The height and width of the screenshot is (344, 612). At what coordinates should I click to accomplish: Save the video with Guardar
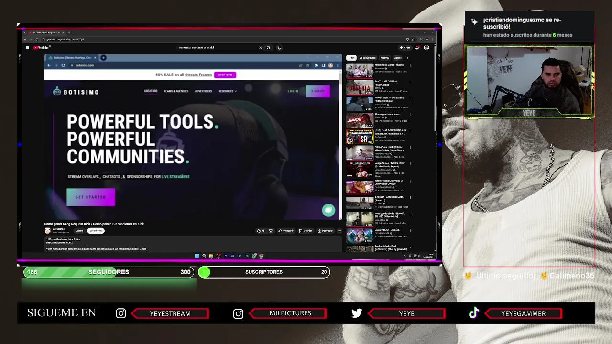click(x=306, y=231)
